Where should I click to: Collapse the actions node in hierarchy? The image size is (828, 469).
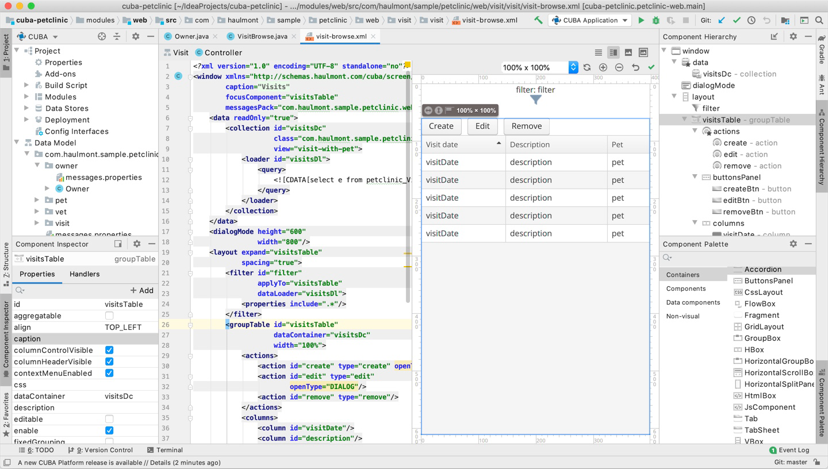(695, 131)
